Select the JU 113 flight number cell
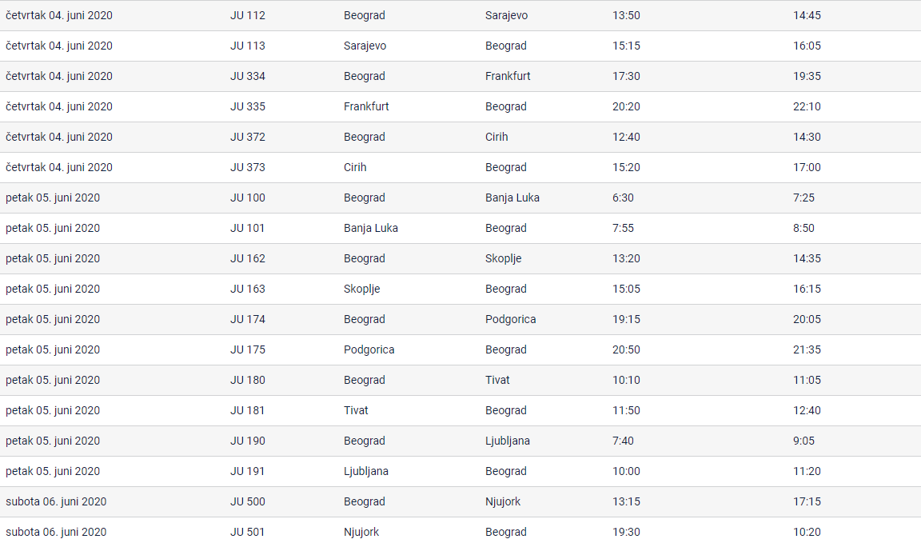This screenshot has height=547, width=921. (x=248, y=46)
